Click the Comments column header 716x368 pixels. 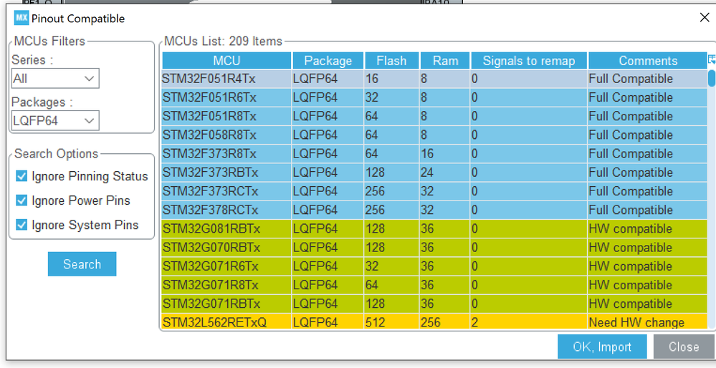[647, 61]
